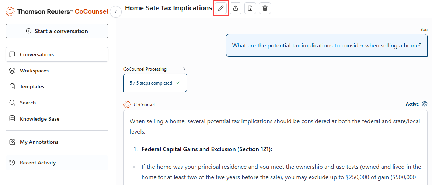Open Search from the sidebar
This screenshot has width=432, height=185.
click(x=28, y=103)
